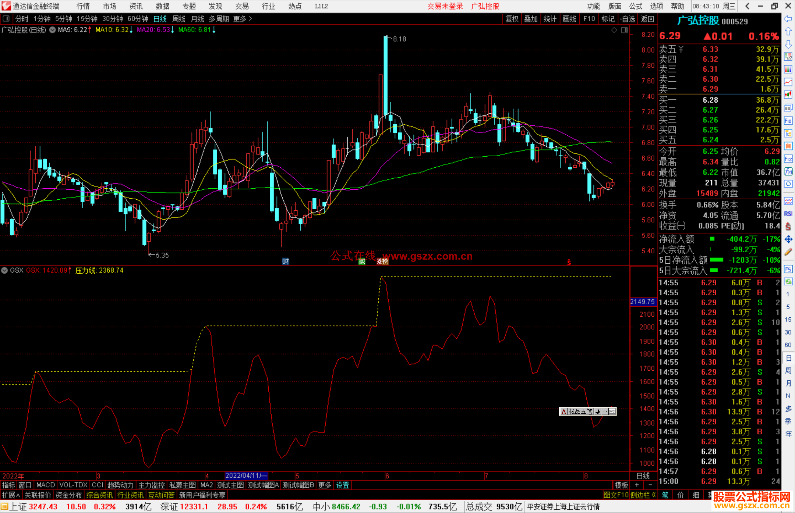This screenshot has height=513, width=795.
Task: Select the candlestick chart icon in sidebar
Action: (x=788, y=95)
